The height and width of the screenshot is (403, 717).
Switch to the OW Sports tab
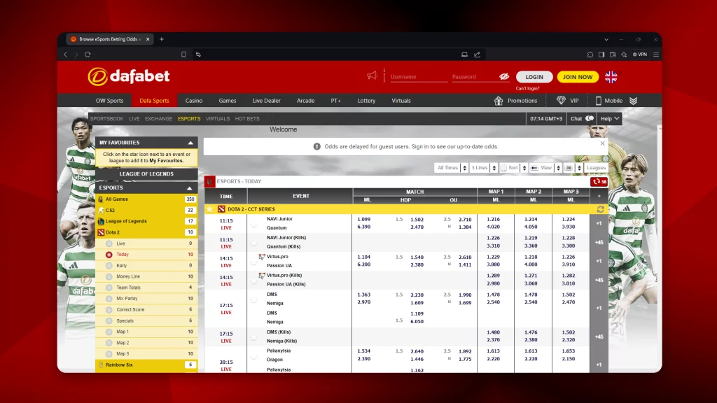[109, 101]
